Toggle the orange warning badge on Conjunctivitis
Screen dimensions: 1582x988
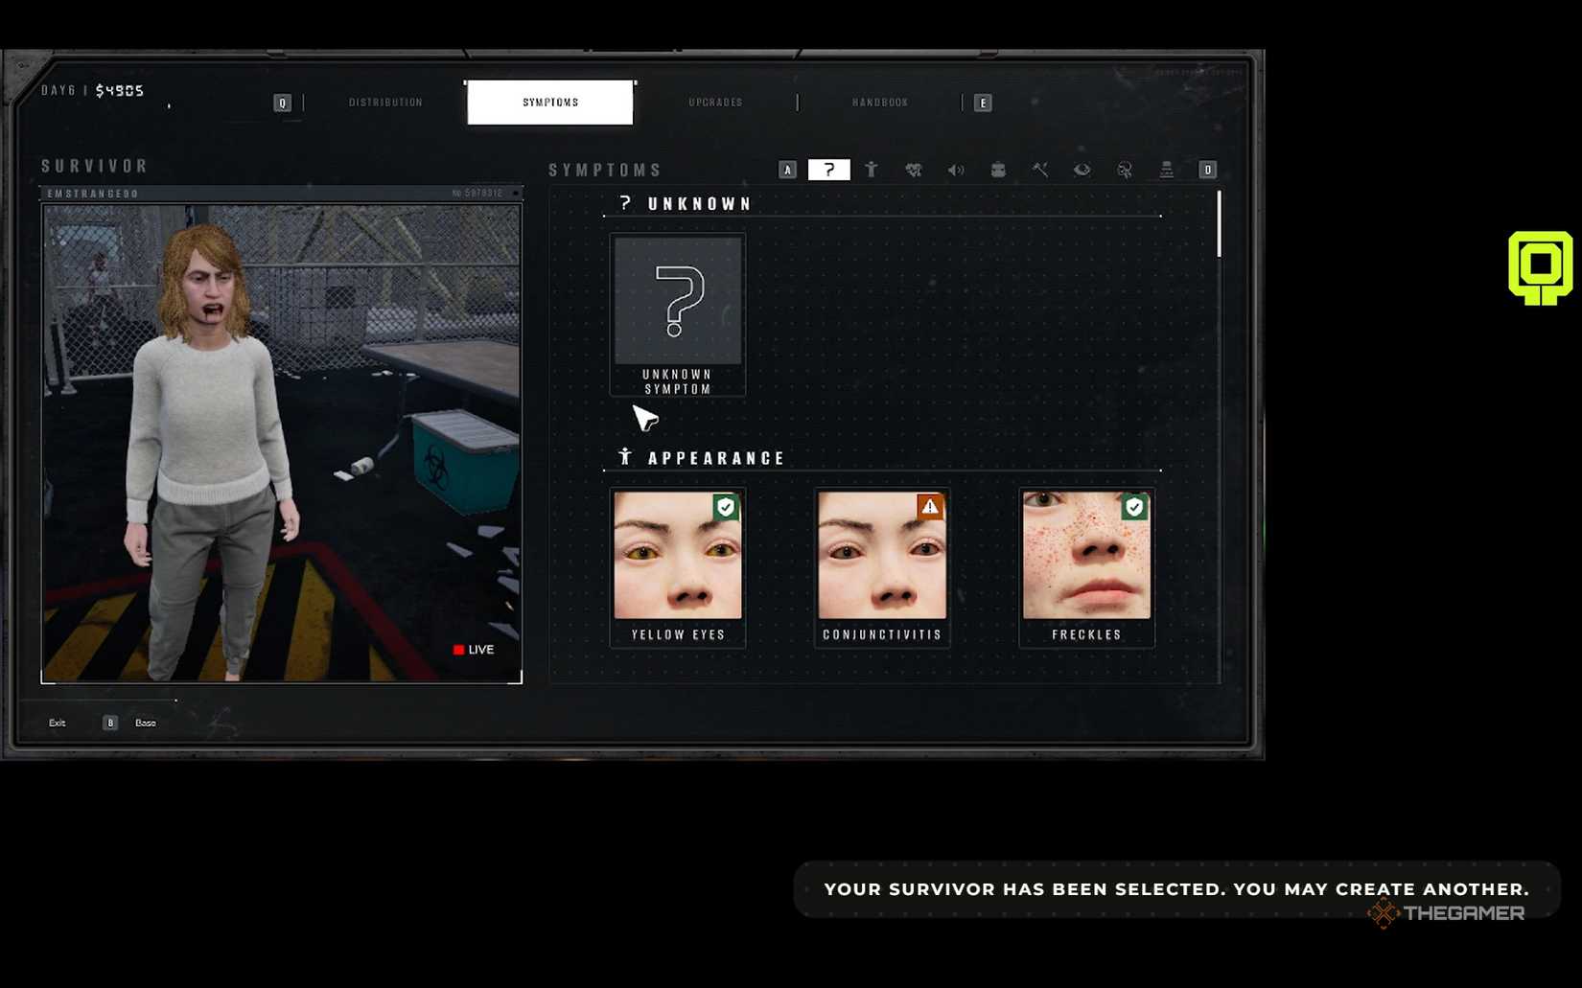click(x=929, y=508)
